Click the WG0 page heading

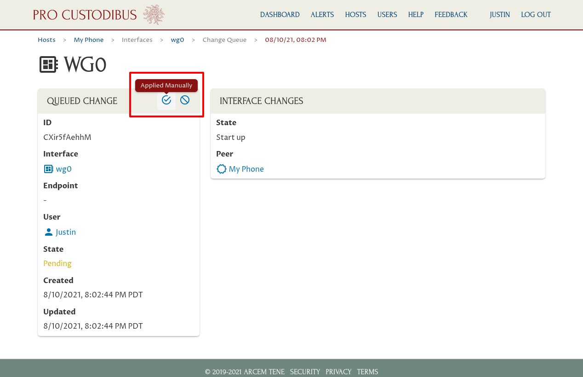[x=85, y=65]
